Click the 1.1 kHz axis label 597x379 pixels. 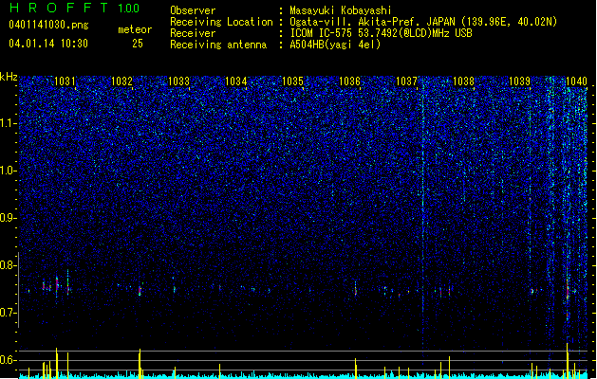[x=9, y=123]
